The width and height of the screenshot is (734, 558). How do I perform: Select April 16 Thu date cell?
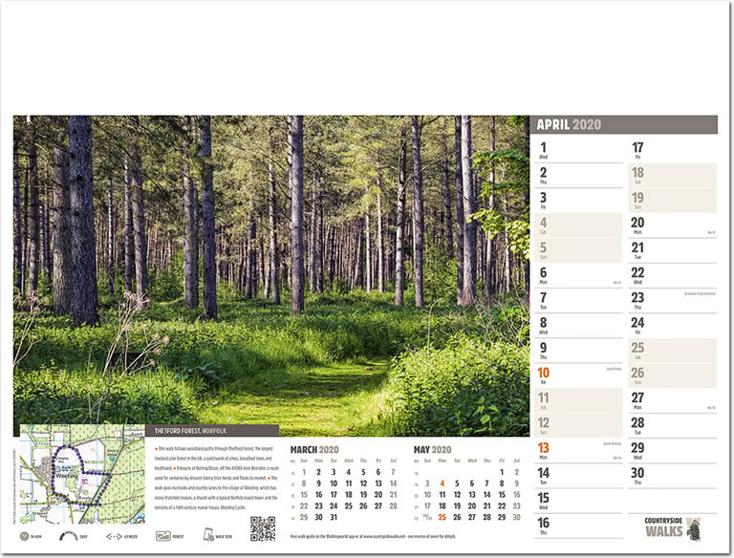[x=578, y=526]
